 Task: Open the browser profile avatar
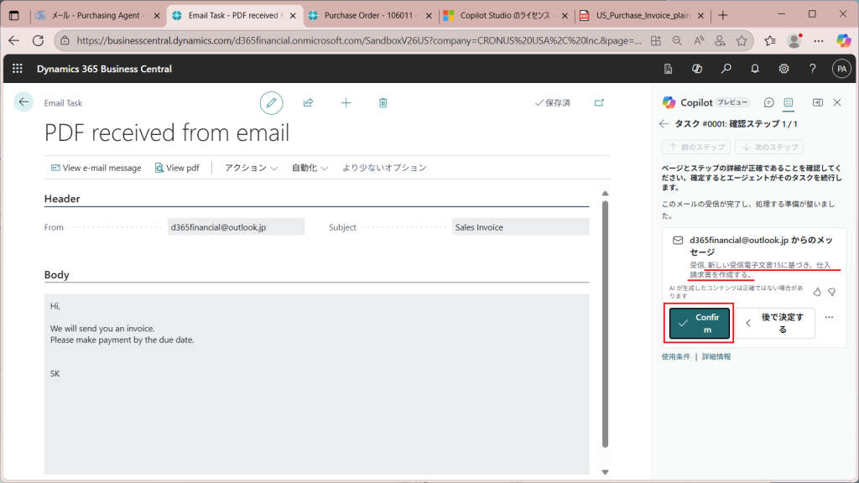pos(794,40)
